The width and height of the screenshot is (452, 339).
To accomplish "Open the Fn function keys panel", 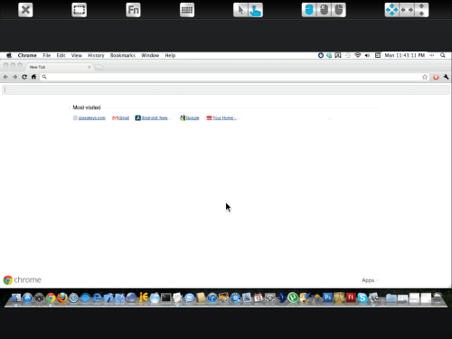I will pyautogui.click(x=133, y=10).
